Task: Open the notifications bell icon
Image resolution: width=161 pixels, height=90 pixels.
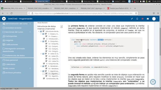Action: [x=137, y=19]
